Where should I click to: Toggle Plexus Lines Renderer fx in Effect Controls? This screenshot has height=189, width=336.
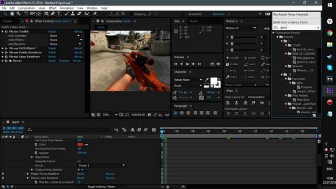pyautogui.click(x=6, y=57)
